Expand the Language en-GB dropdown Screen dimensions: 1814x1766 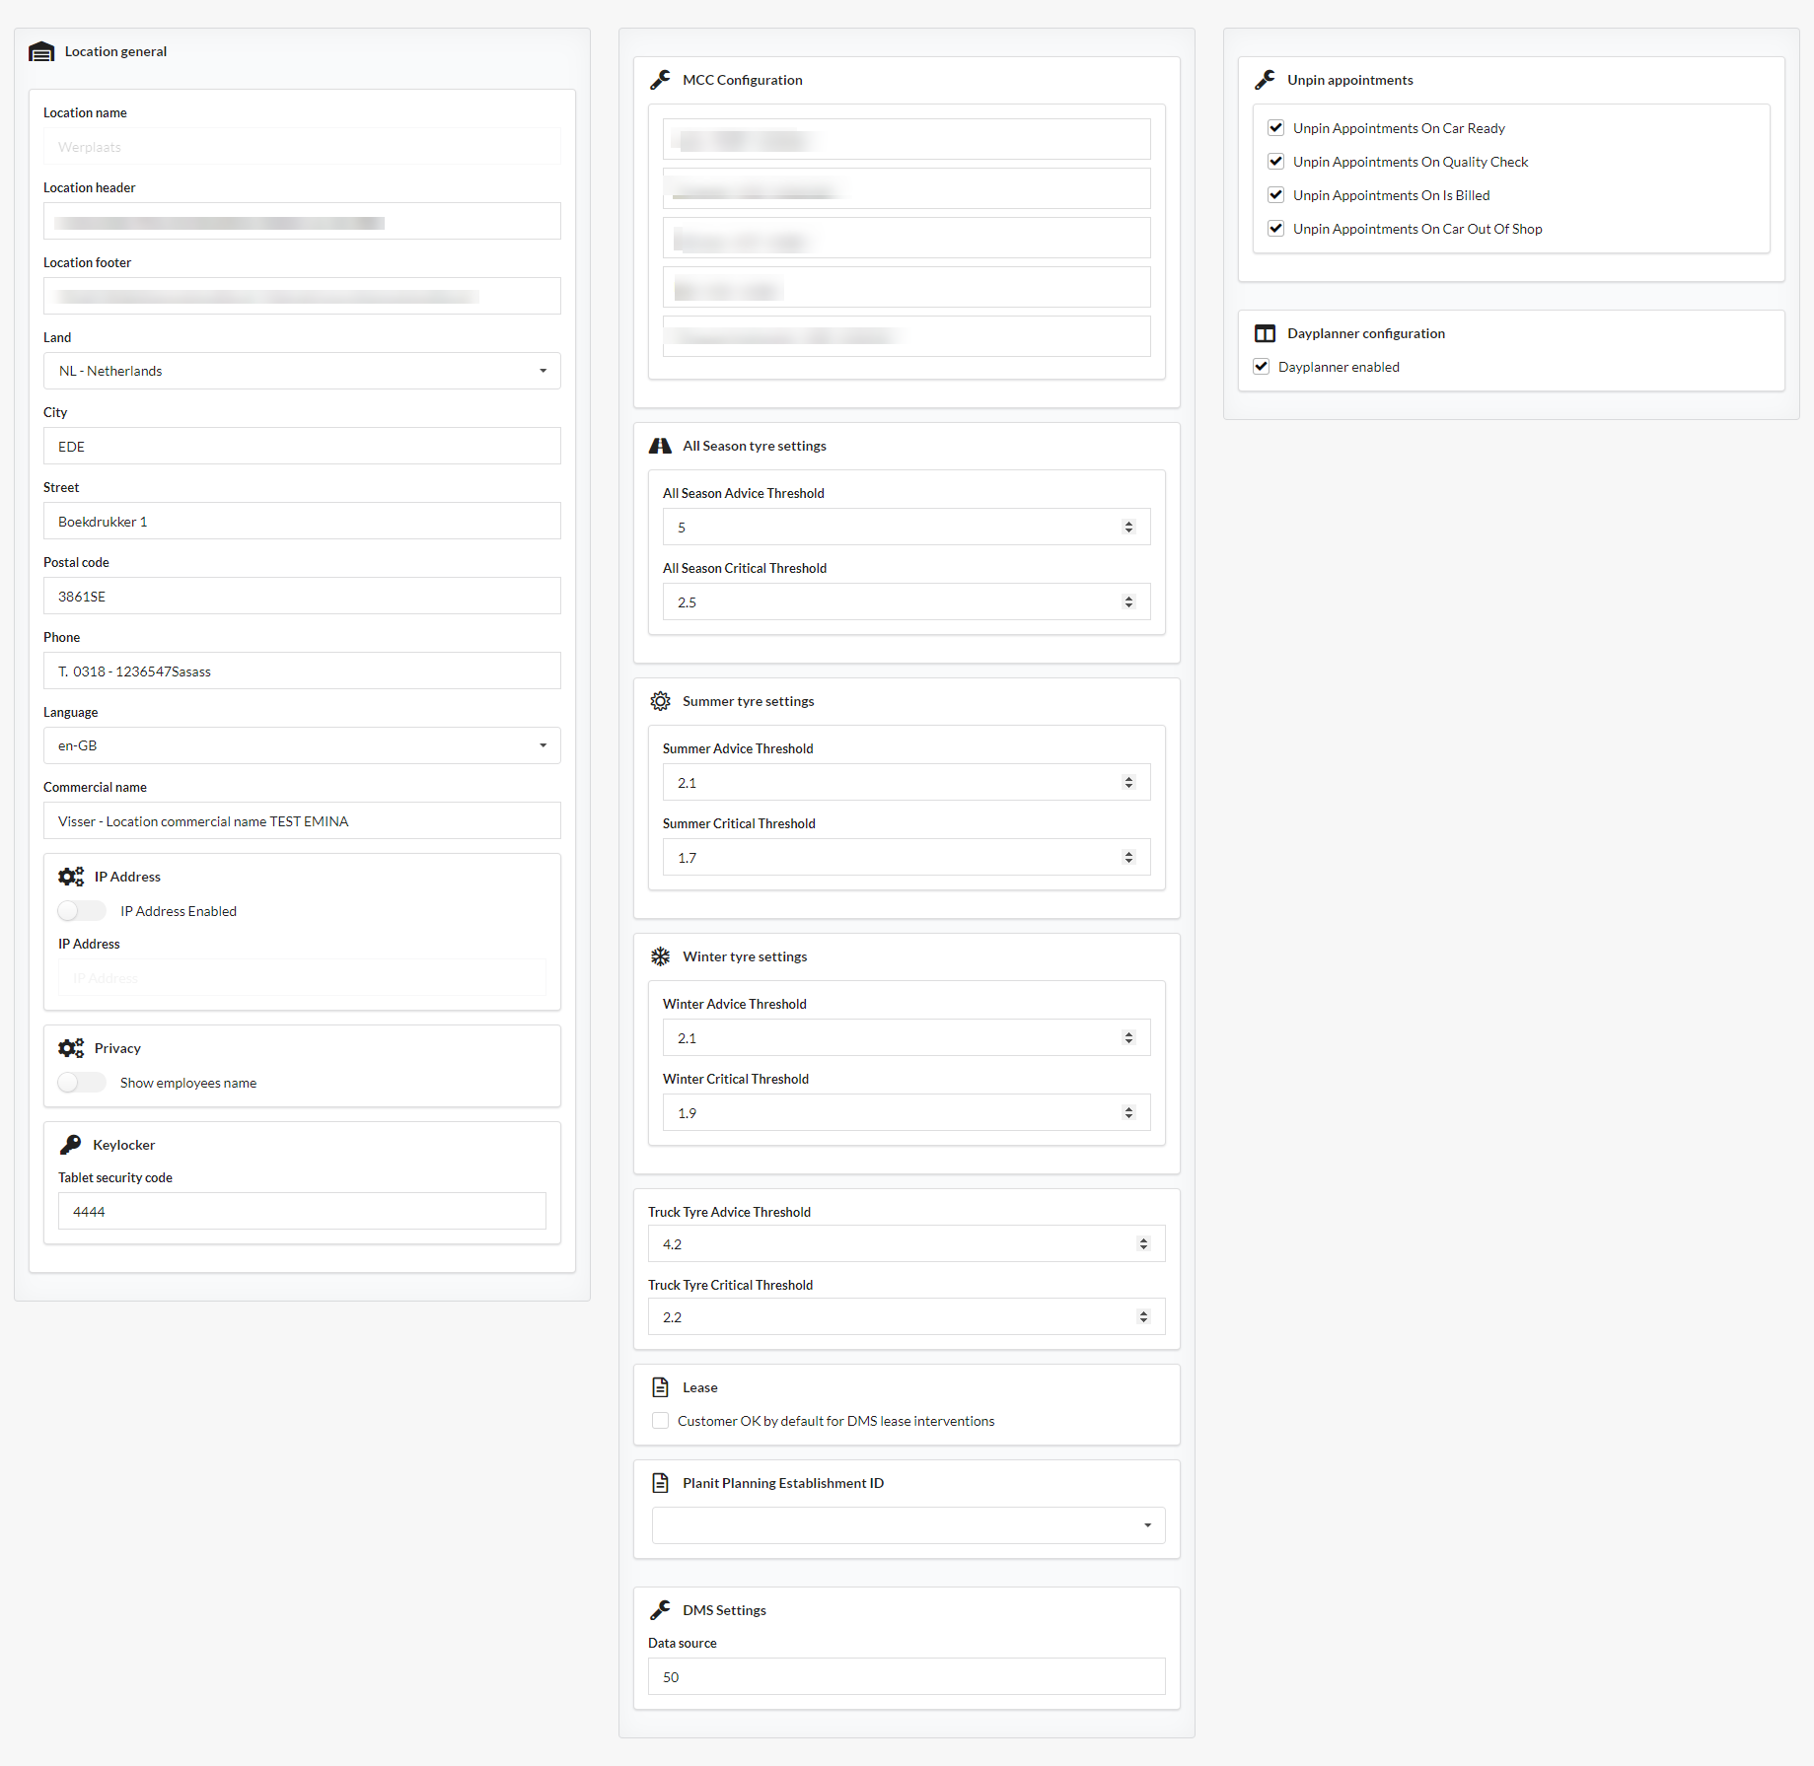coord(302,745)
